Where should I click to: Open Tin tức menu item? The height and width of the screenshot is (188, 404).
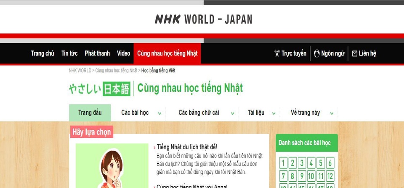click(x=69, y=53)
